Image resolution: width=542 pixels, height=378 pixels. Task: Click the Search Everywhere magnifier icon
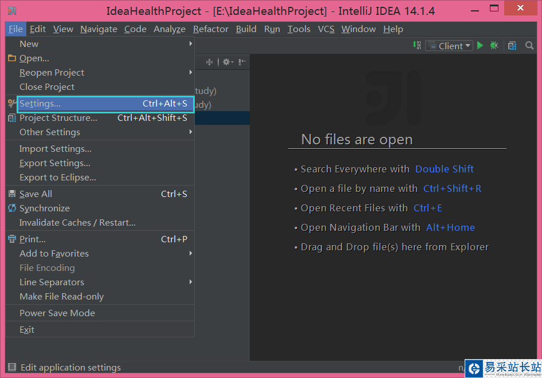[529, 46]
